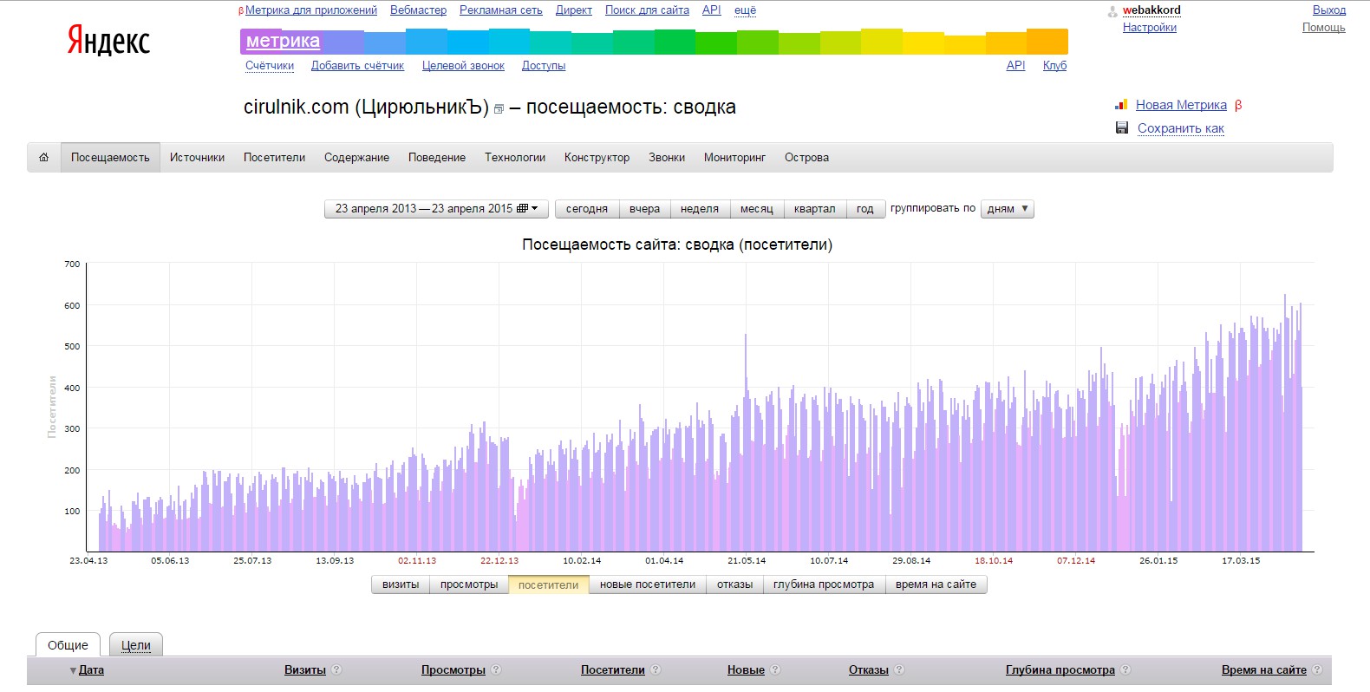This screenshot has height=692, width=1370.
Task: Click the Выход logout link
Action: [x=1329, y=10]
